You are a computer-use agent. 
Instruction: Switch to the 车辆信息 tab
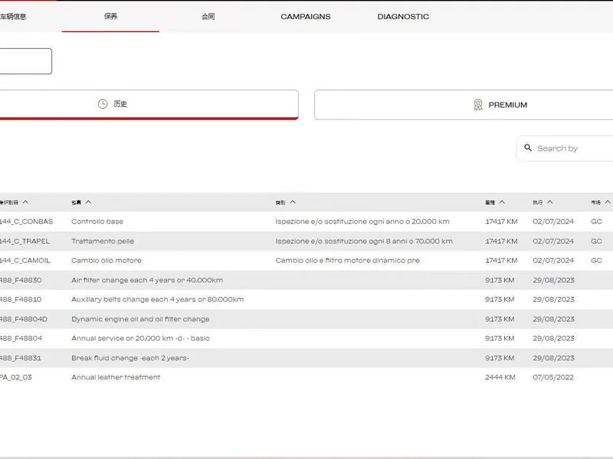click(13, 16)
